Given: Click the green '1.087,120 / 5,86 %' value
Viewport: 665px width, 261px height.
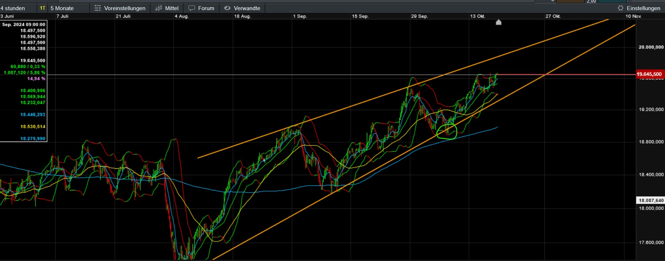Looking at the screenshot, I should (x=24, y=73).
